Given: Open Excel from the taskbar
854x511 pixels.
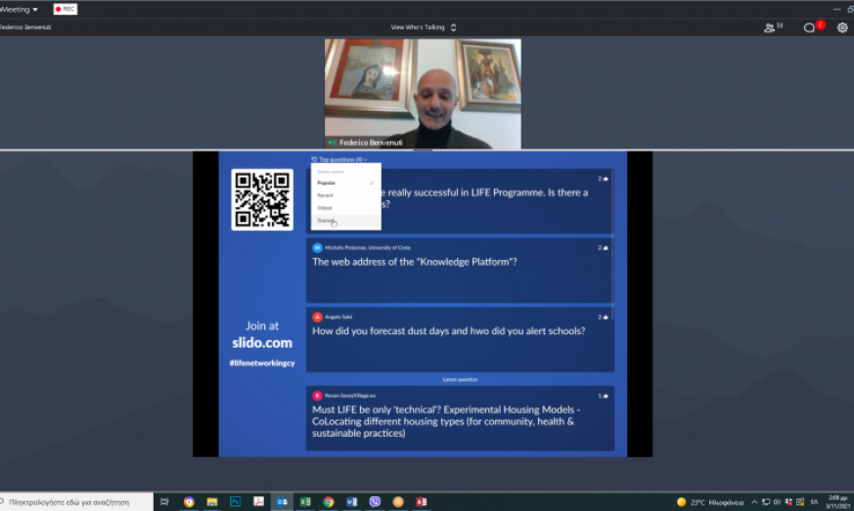Looking at the screenshot, I should coord(305,502).
